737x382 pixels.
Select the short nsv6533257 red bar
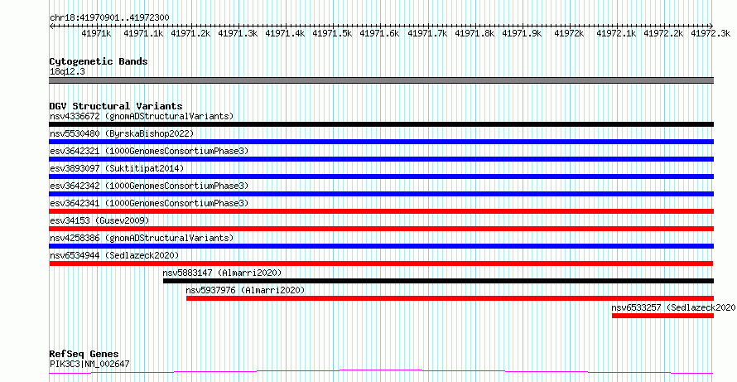[662, 316]
